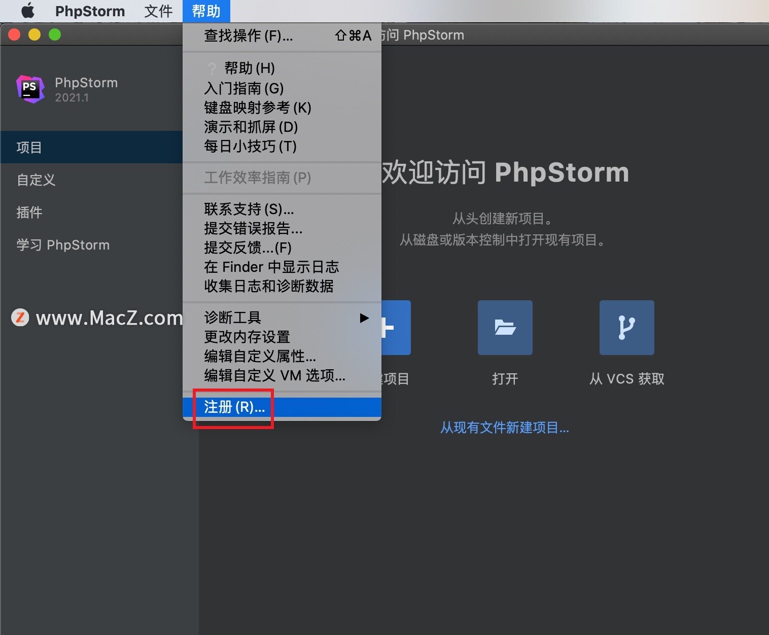Click the 2021.1 version label
The height and width of the screenshot is (635, 769).
[x=72, y=97]
